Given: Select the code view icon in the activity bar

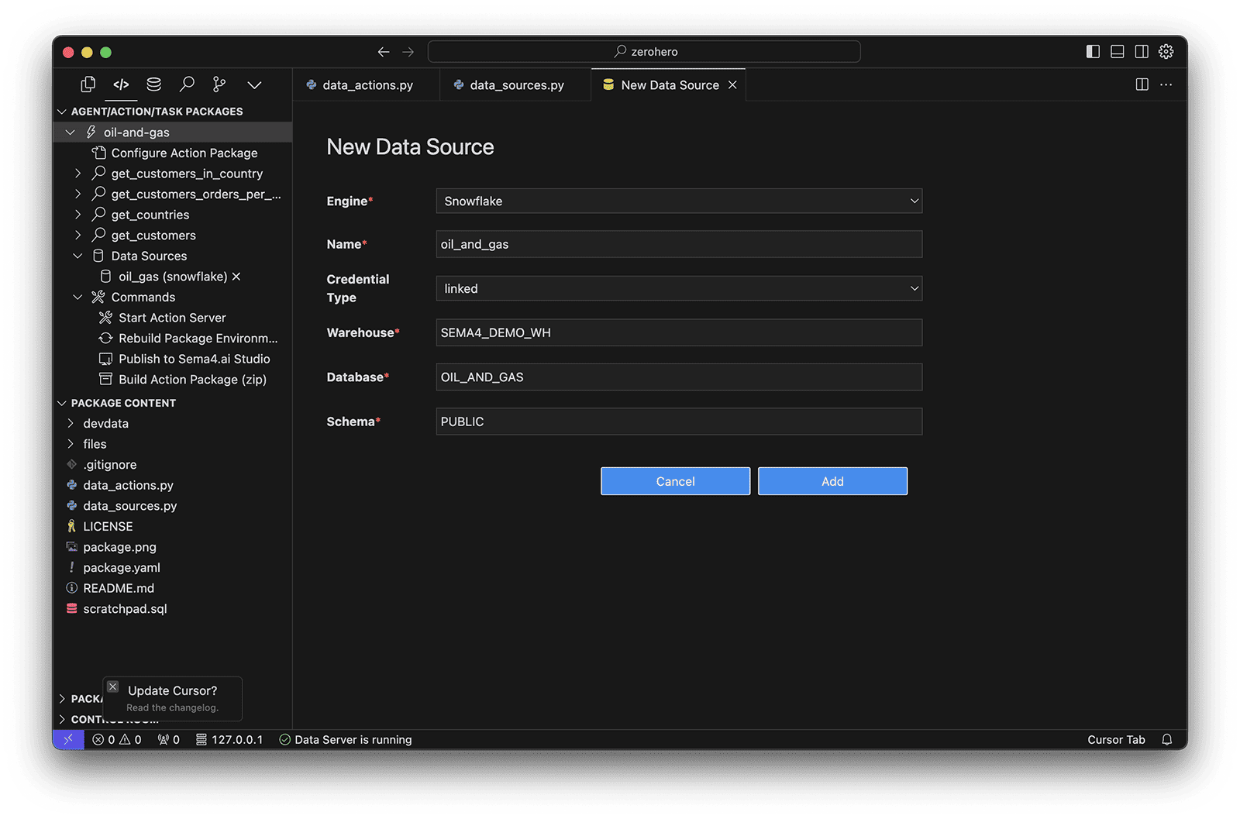Looking at the screenshot, I should [121, 84].
